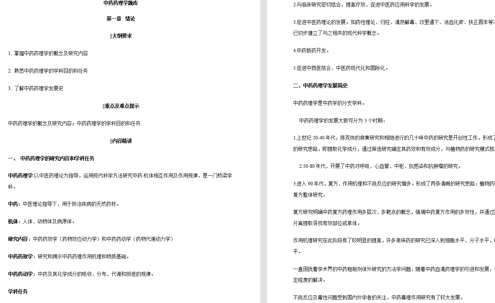Click the line '中药药理学的发展大致可分为 3 个时期：'
The height and width of the screenshot is (303, 495).
point(342,121)
